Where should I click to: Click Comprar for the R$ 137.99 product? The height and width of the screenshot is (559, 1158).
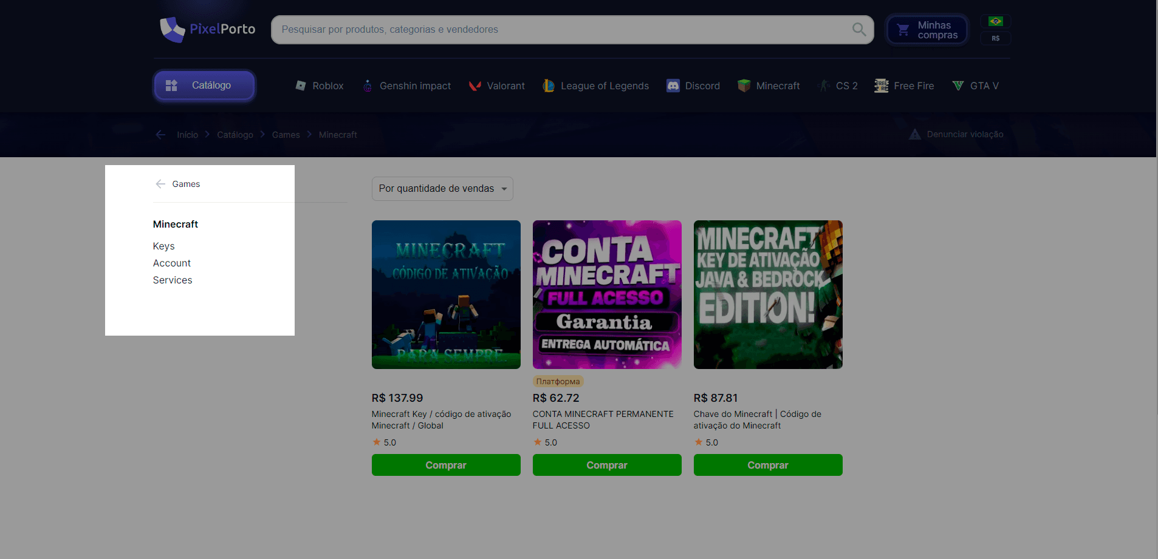click(x=446, y=465)
